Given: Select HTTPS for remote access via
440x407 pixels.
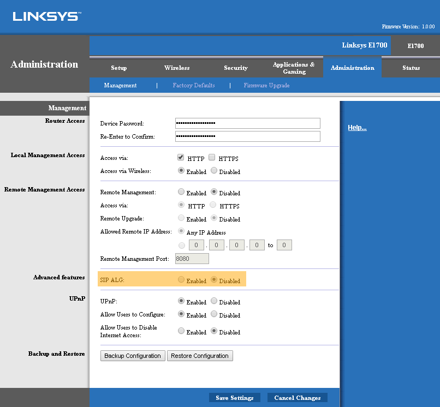Looking at the screenshot, I should (213, 205).
